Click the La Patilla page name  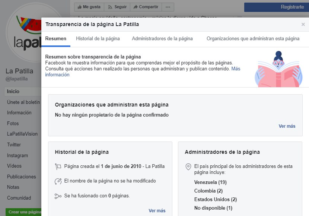19,71
